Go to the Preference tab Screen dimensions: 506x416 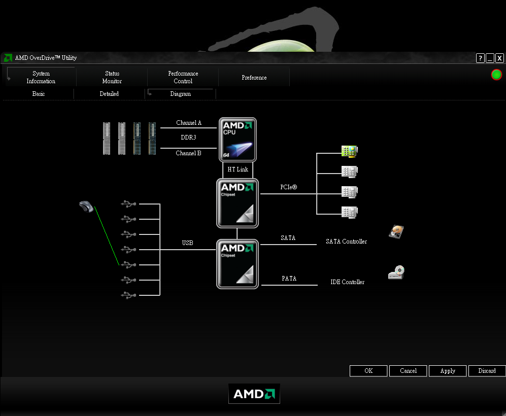[x=254, y=78]
